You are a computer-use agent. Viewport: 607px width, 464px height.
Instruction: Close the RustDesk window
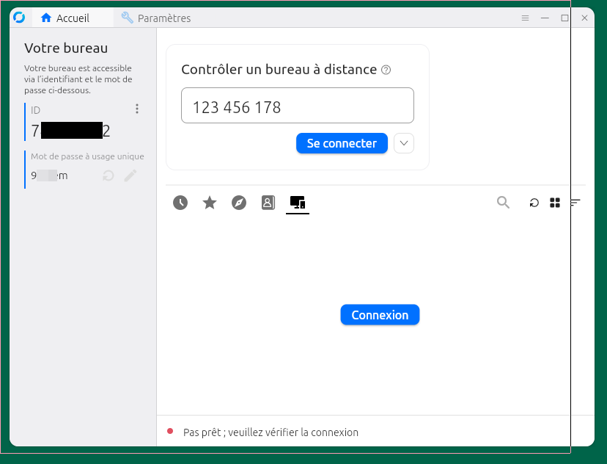(x=584, y=18)
